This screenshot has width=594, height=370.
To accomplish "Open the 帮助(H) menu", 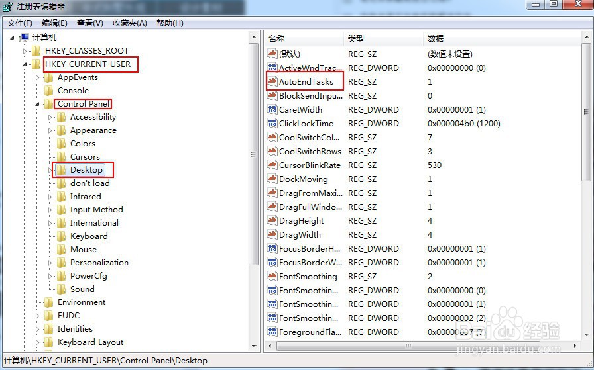I will click(170, 23).
